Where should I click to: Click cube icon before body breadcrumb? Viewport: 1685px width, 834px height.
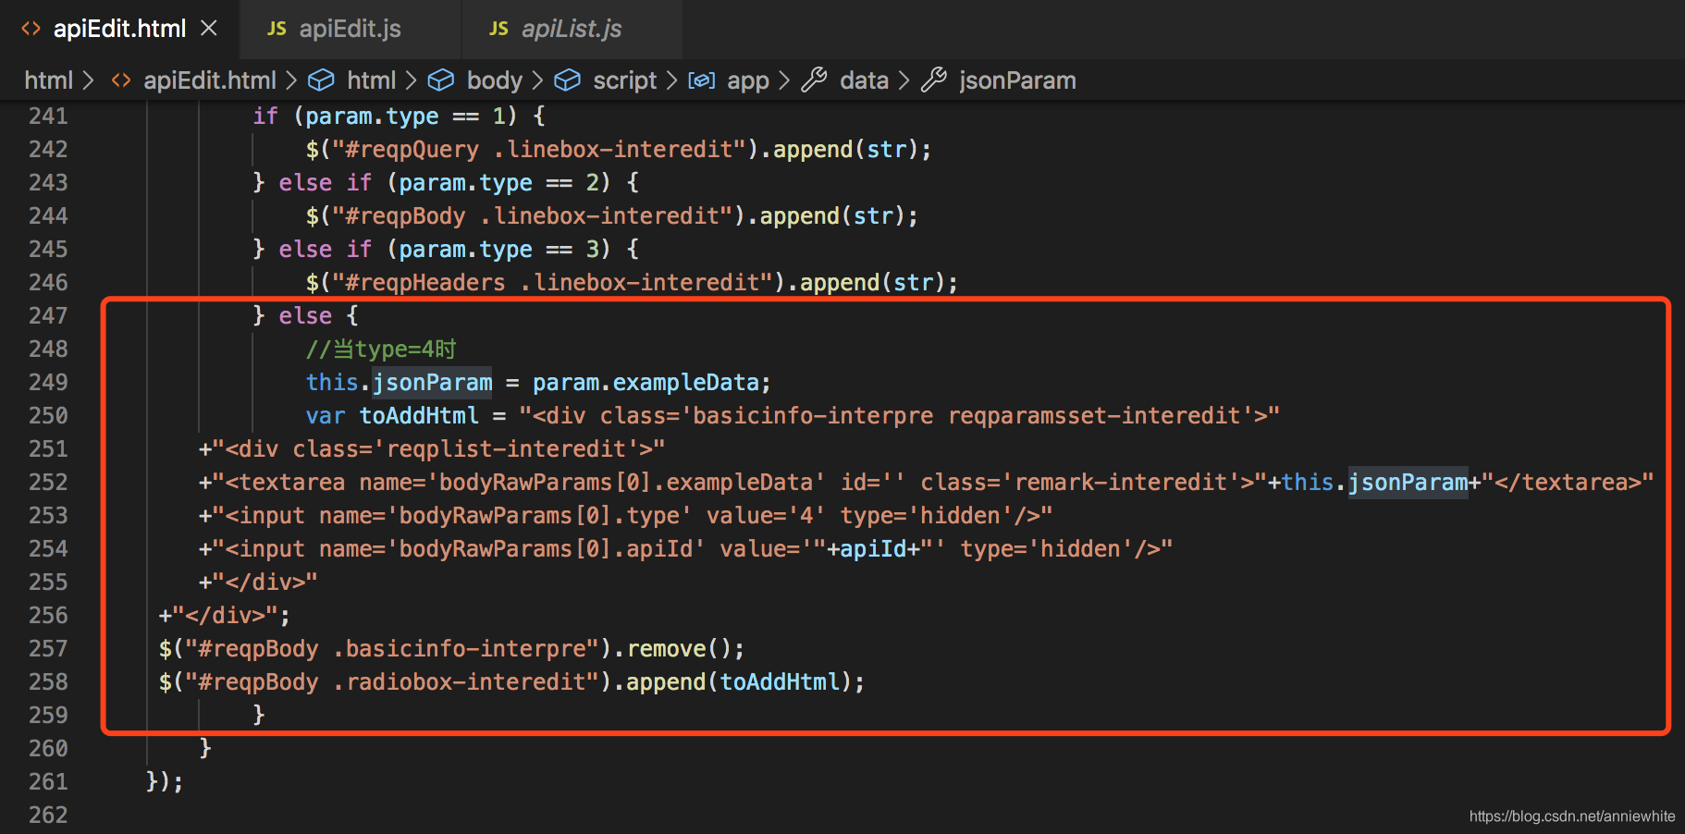441,80
